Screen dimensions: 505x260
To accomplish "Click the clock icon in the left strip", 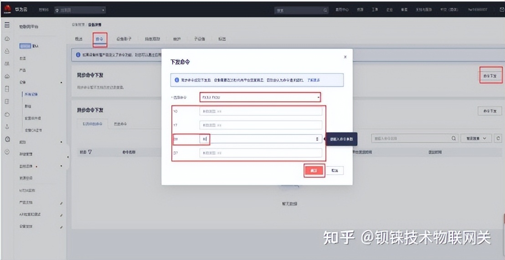I will tap(7, 139).
